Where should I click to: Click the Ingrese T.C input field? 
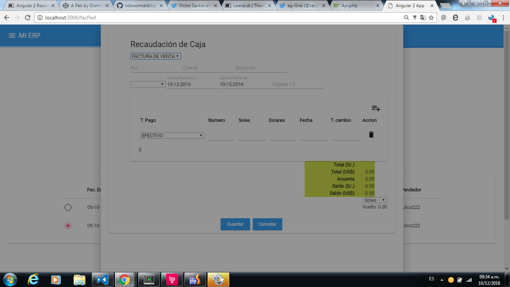click(x=298, y=84)
